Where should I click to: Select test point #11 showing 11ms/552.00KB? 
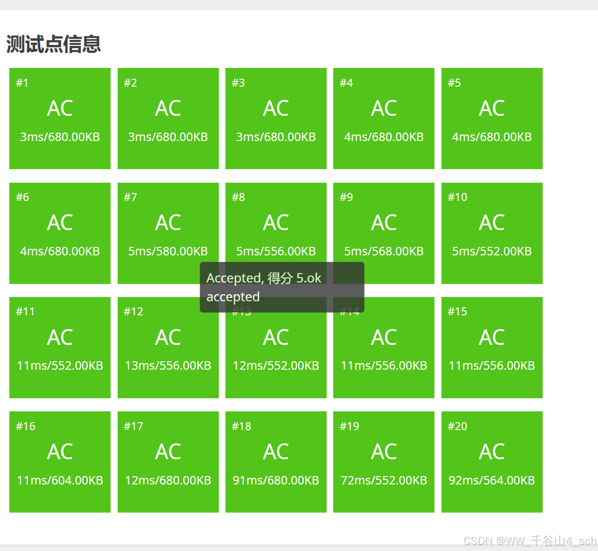click(60, 347)
